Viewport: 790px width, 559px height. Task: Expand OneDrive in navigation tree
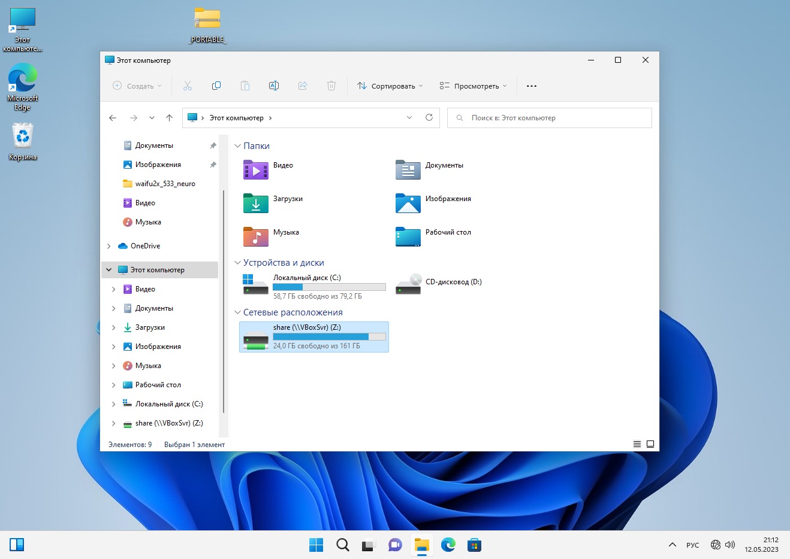[x=109, y=246]
